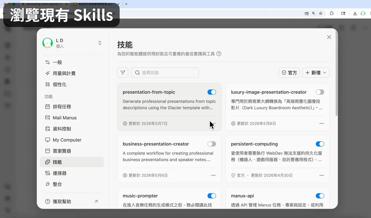Click the 整合 plug icon
Screen dimensions: 371x218
coord(47,184)
